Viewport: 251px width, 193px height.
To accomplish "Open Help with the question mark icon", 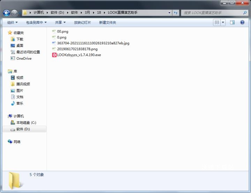I will tap(242, 22).
